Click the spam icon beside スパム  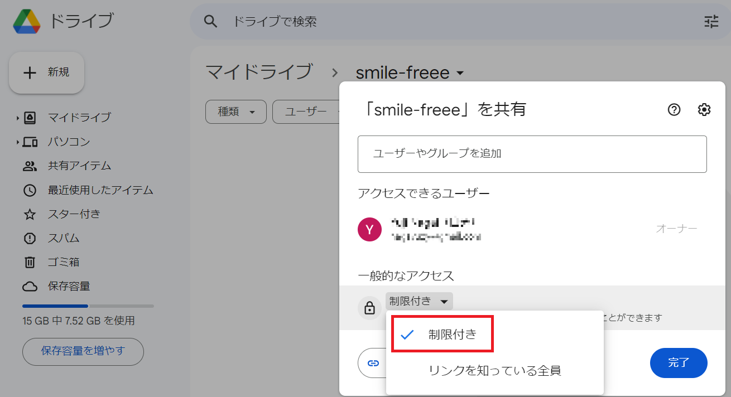(30, 239)
